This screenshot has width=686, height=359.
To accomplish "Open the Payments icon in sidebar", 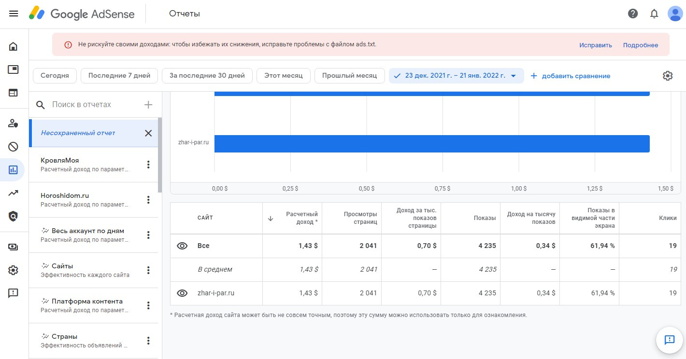I will pos(14,247).
